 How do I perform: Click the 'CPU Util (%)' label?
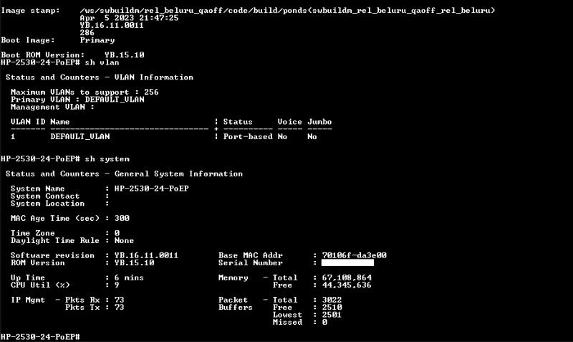(40, 285)
